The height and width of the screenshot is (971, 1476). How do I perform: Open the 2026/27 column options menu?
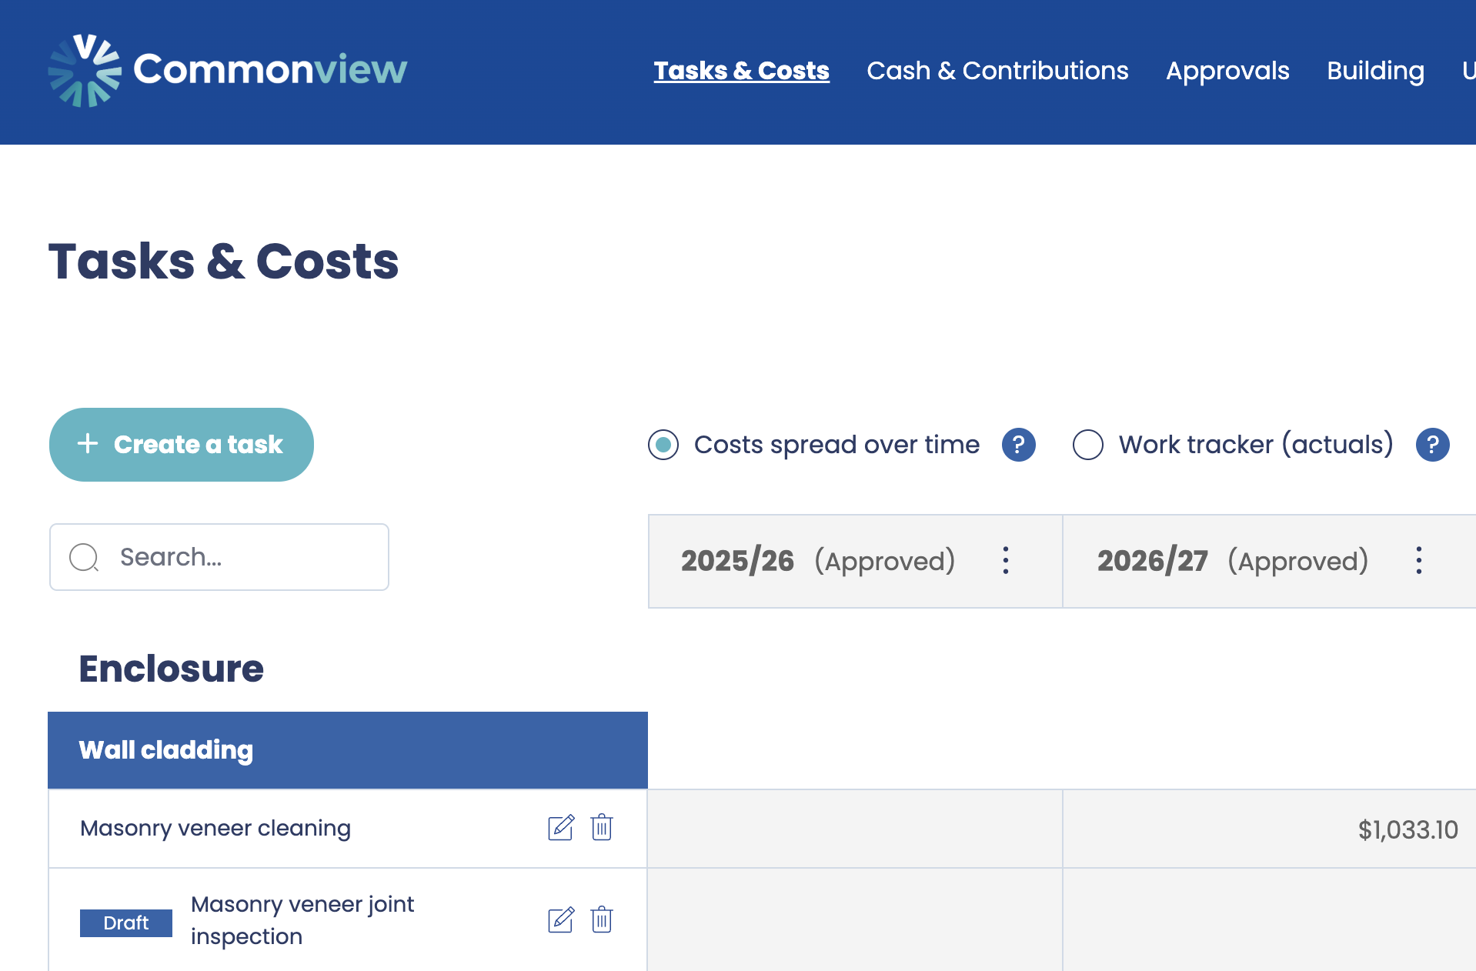[x=1418, y=561]
